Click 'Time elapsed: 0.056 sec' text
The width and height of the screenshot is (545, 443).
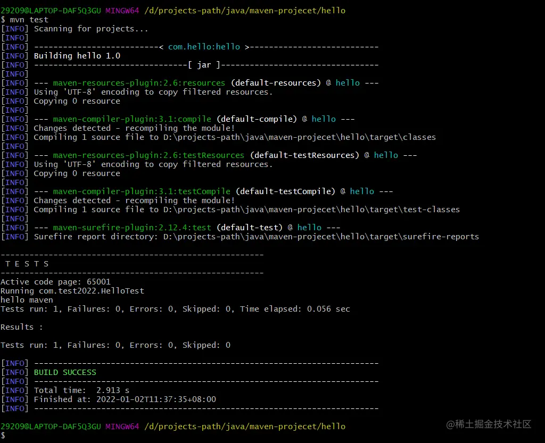click(x=295, y=309)
